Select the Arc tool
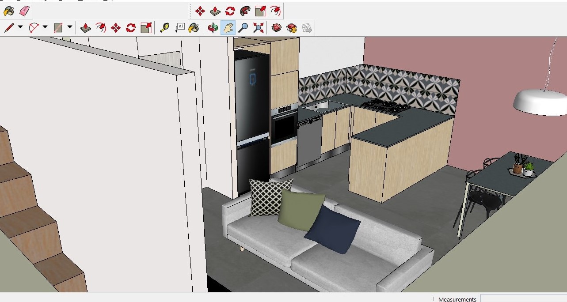The width and height of the screenshot is (567, 302). pyautogui.click(x=34, y=28)
